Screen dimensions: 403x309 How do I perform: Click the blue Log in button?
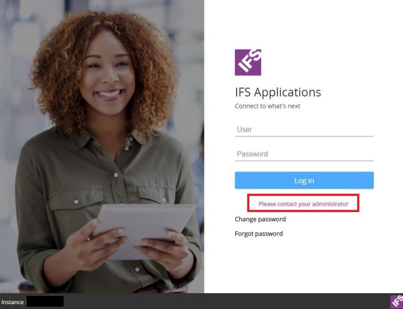[304, 180]
